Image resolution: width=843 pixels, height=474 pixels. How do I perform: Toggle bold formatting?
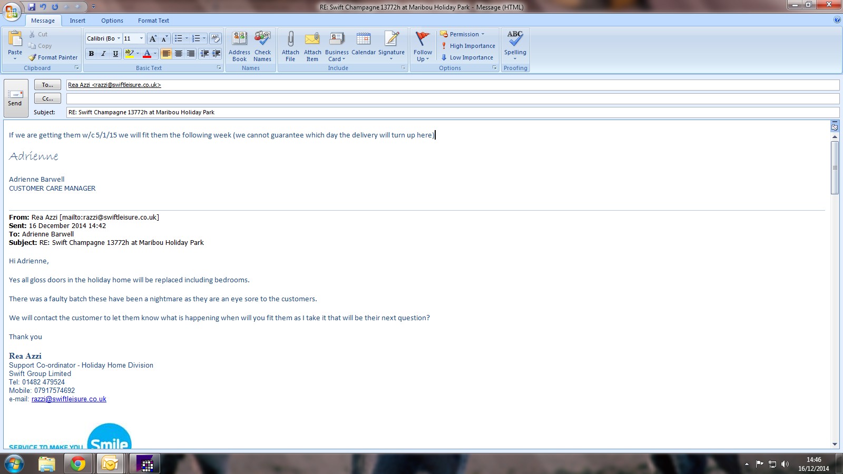point(92,54)
